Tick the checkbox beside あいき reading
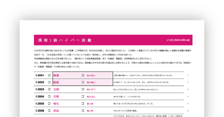 (83, 104)
